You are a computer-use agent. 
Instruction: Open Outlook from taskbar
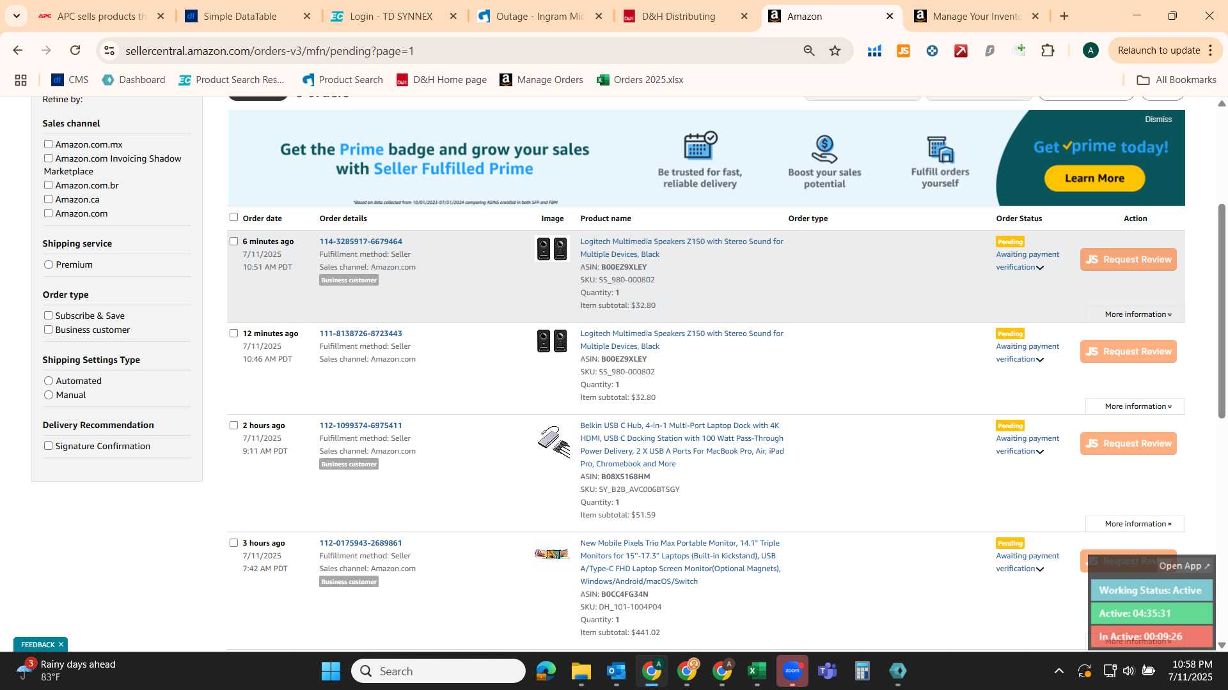(617, 671)
